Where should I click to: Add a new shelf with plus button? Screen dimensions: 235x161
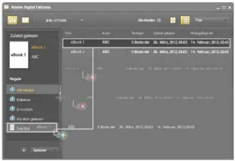pos(24,150)
